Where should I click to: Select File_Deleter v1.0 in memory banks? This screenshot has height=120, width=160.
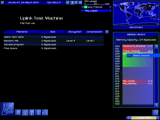coord(138,83)
